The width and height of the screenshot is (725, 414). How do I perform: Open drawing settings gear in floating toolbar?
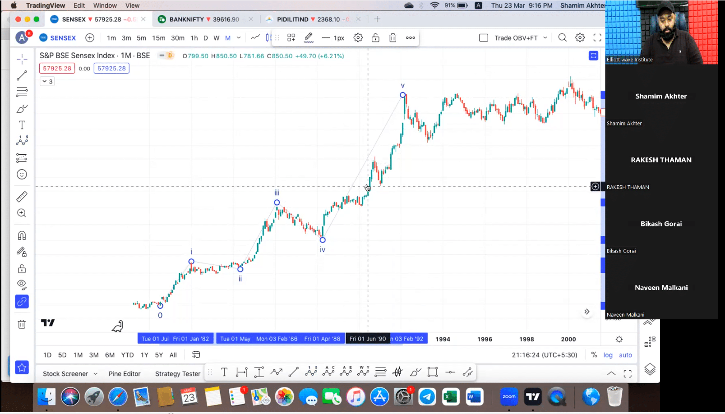click(x=358, y=38)
